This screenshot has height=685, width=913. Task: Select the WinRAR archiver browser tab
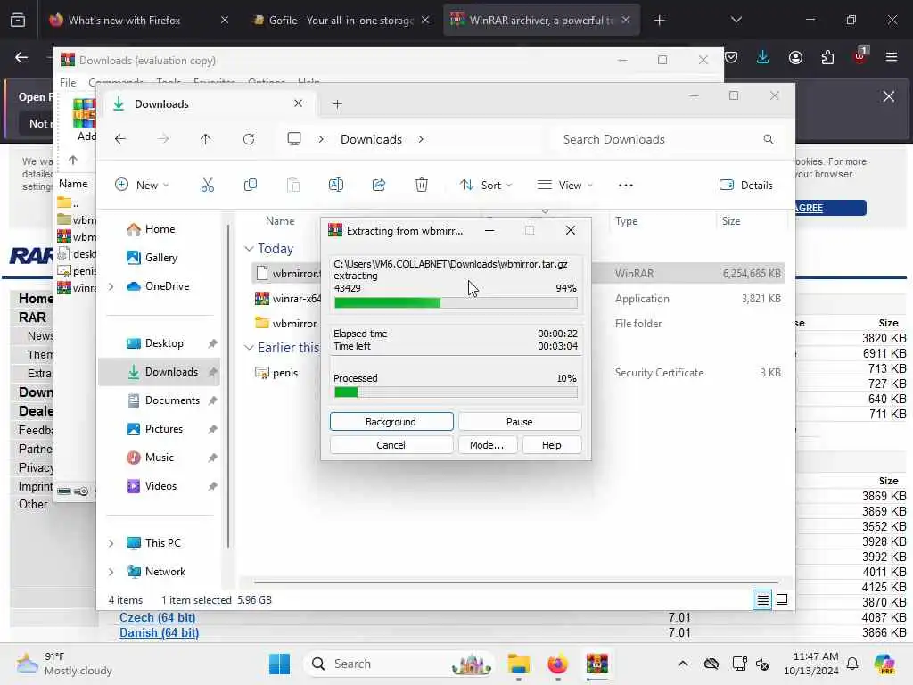click(541, 21)
